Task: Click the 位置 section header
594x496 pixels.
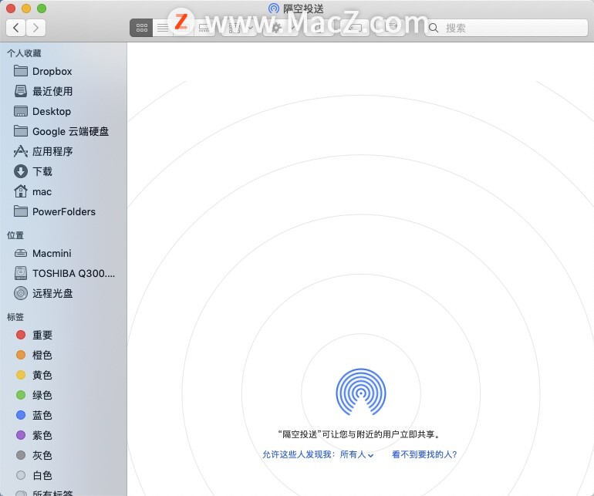Action: click(x=15, y=235)
